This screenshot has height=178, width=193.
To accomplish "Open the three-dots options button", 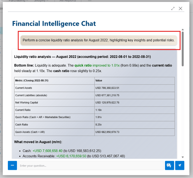I will click(12, 166).
